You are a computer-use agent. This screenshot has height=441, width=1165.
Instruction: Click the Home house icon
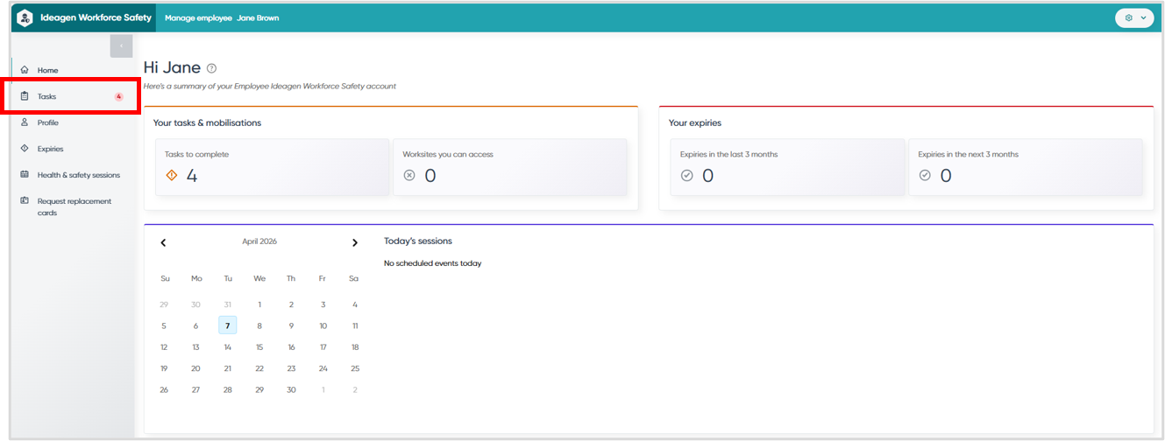click(x=25, y=70)
